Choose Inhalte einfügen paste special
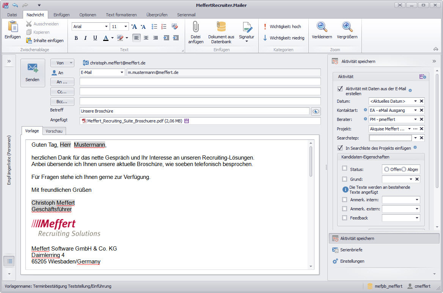The height and width of the screenshot is (293, 443). pyautogui.click(x=45, y=41)
